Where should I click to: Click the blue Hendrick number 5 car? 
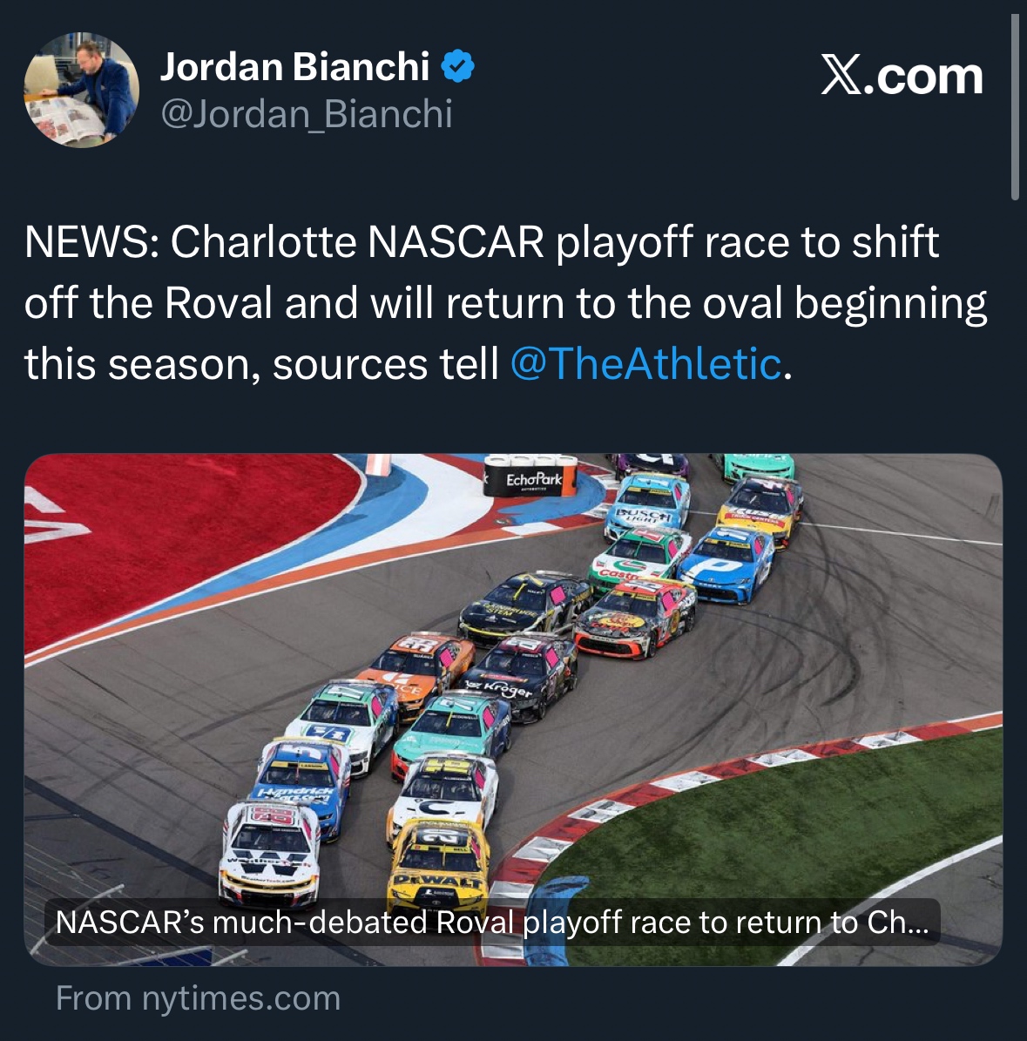tap(302, 785)
